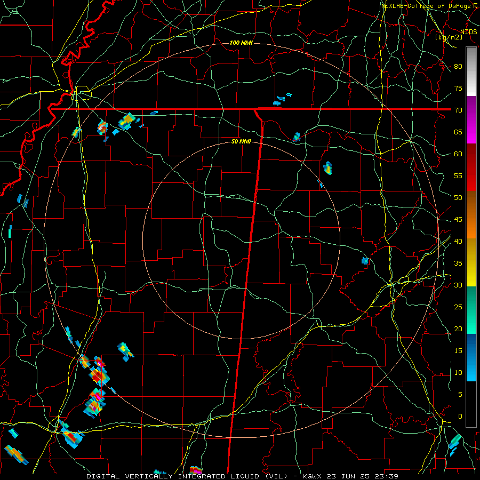Click the '60' value on the scale
Image resolution: width=480 pixels, height=480 pixels.
tap(458, 154)
